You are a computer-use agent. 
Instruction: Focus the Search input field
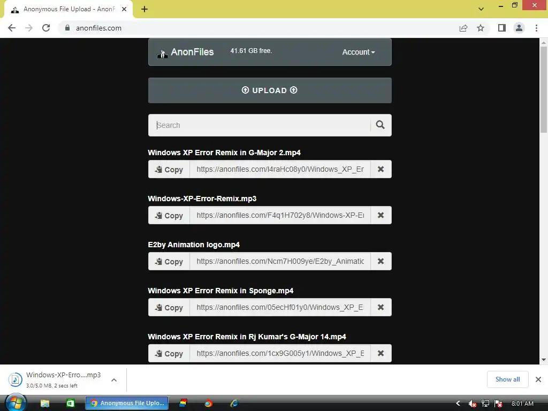coord(259,125)
